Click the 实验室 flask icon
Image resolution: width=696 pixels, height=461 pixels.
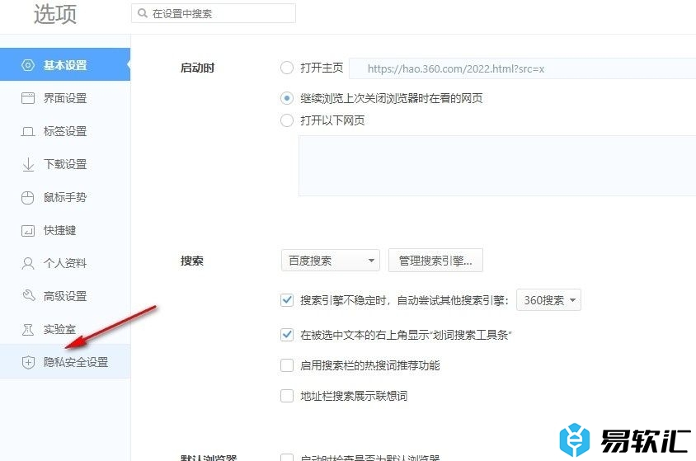pos(27,329)
